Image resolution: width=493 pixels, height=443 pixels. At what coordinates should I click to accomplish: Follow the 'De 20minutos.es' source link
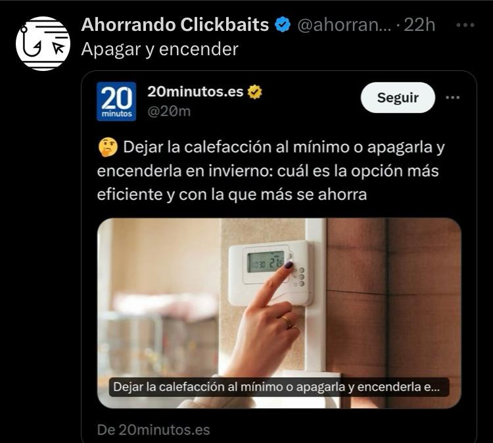coord(153,430)
